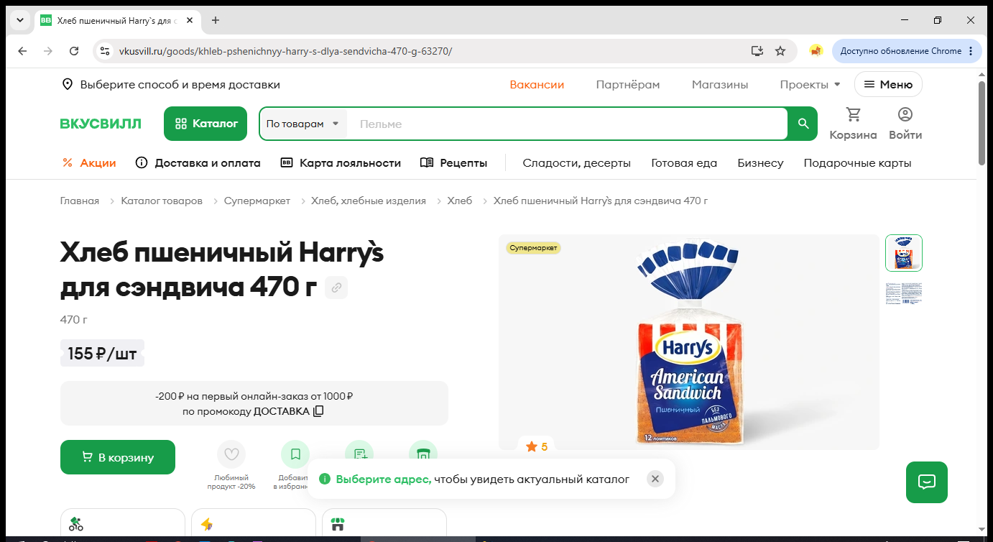Open the Корзина cart icon
This screenshot has width=993, height=542.
pos(853,124)
